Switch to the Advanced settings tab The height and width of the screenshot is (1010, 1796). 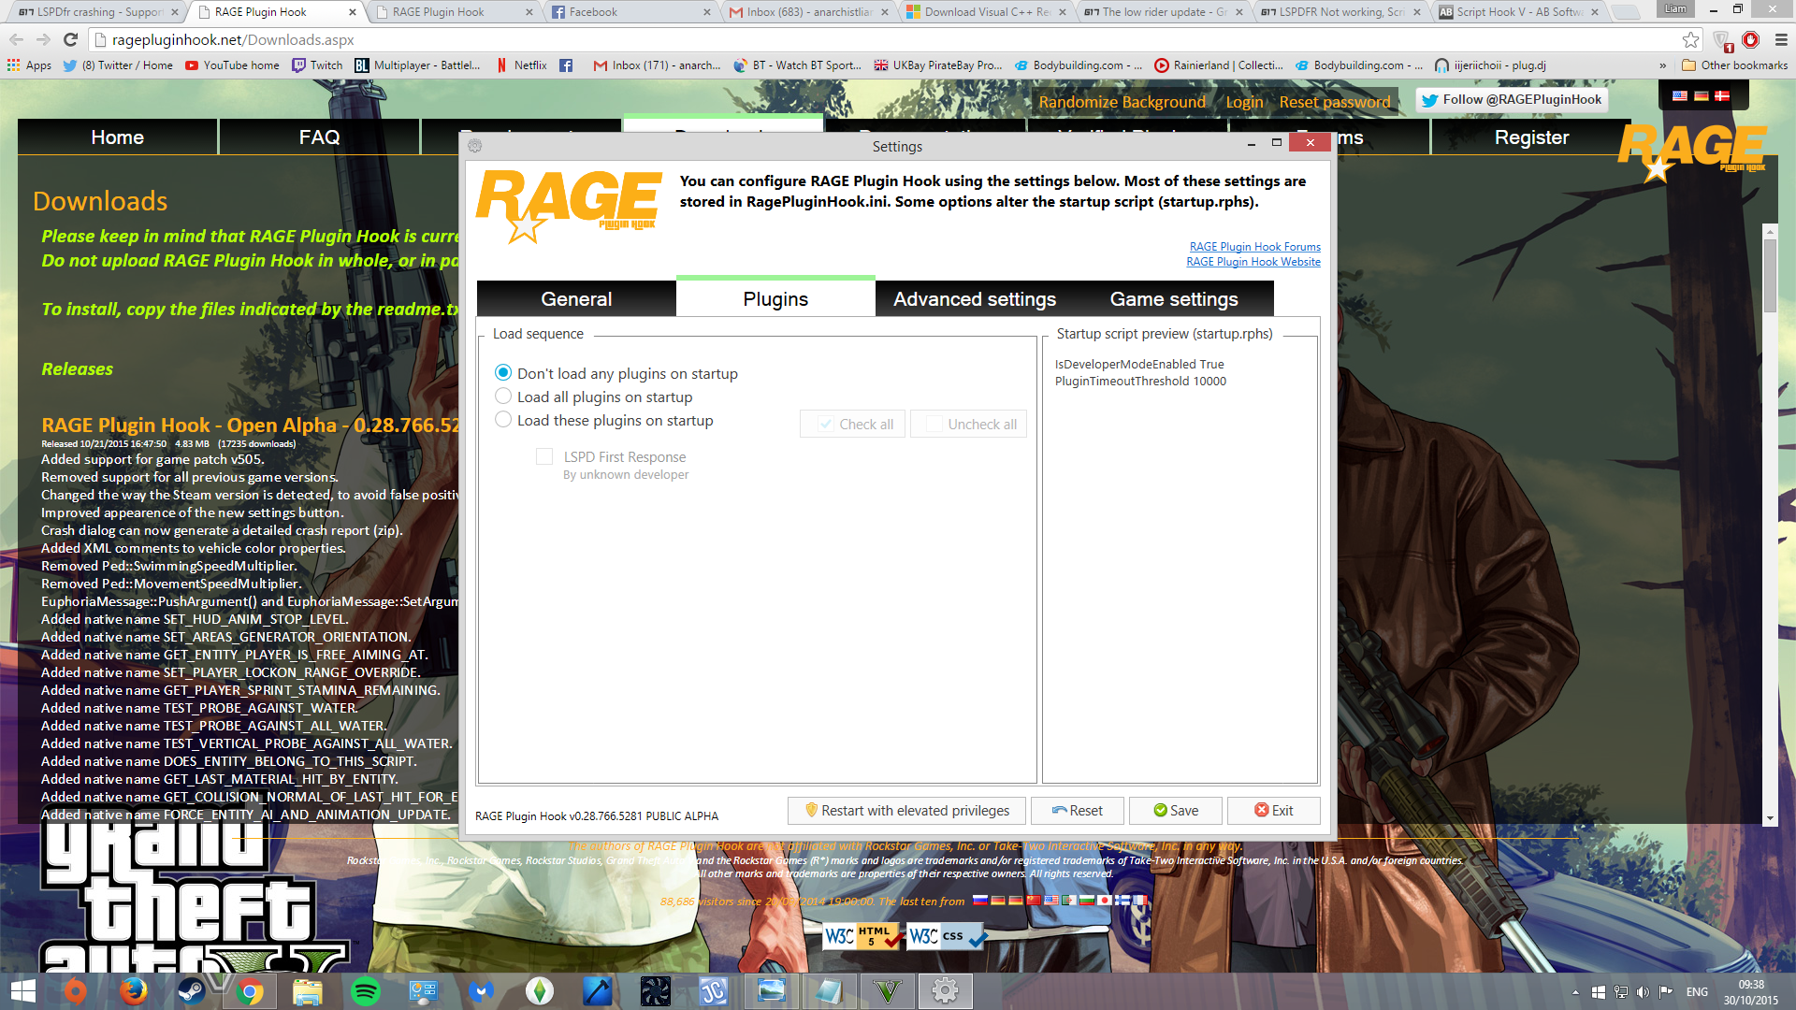pos(974,299)
